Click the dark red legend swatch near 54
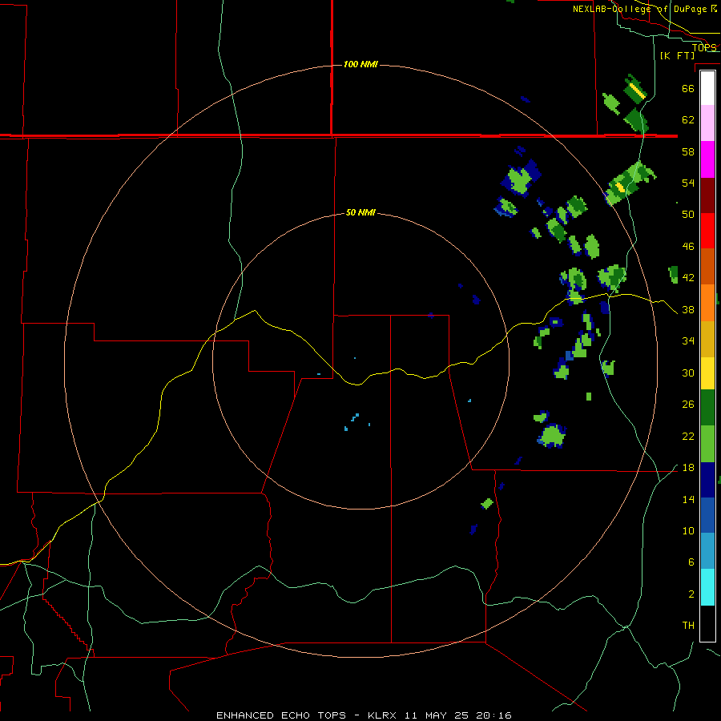Screen dimensions: 721x721 coord(707,195)
